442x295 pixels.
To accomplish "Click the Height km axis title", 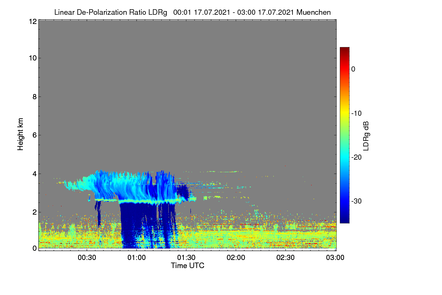I will [21, 135].
